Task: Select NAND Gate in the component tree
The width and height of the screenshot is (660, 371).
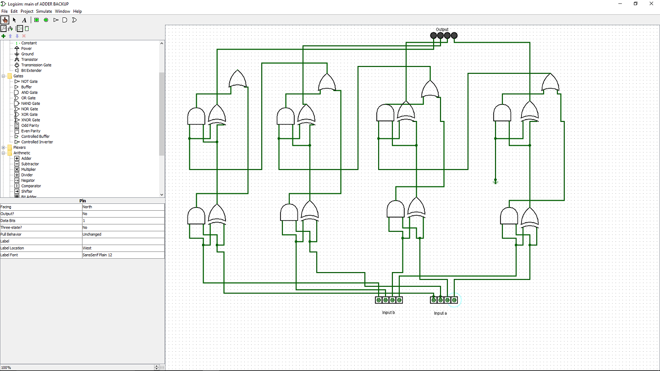Action: [x=31, y=104]
